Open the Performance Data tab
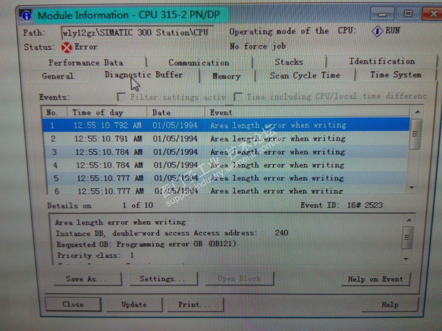This screenshot has width=442, height=331. pos(86,62)
